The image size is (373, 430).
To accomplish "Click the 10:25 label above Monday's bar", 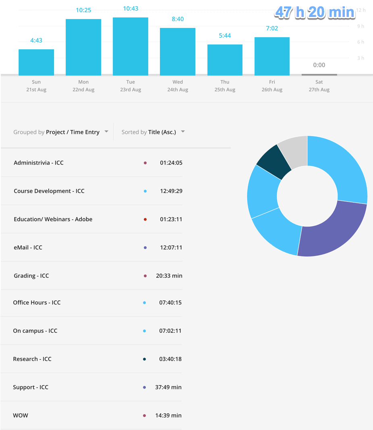I will (83, 10).
